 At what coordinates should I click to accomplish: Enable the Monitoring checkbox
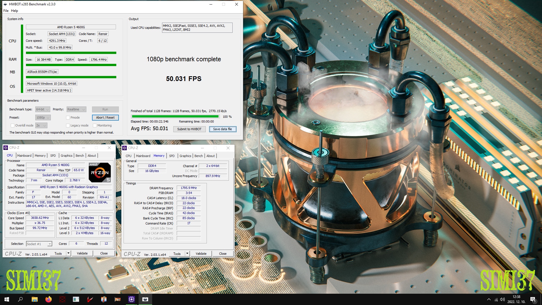tap(95, 125)
